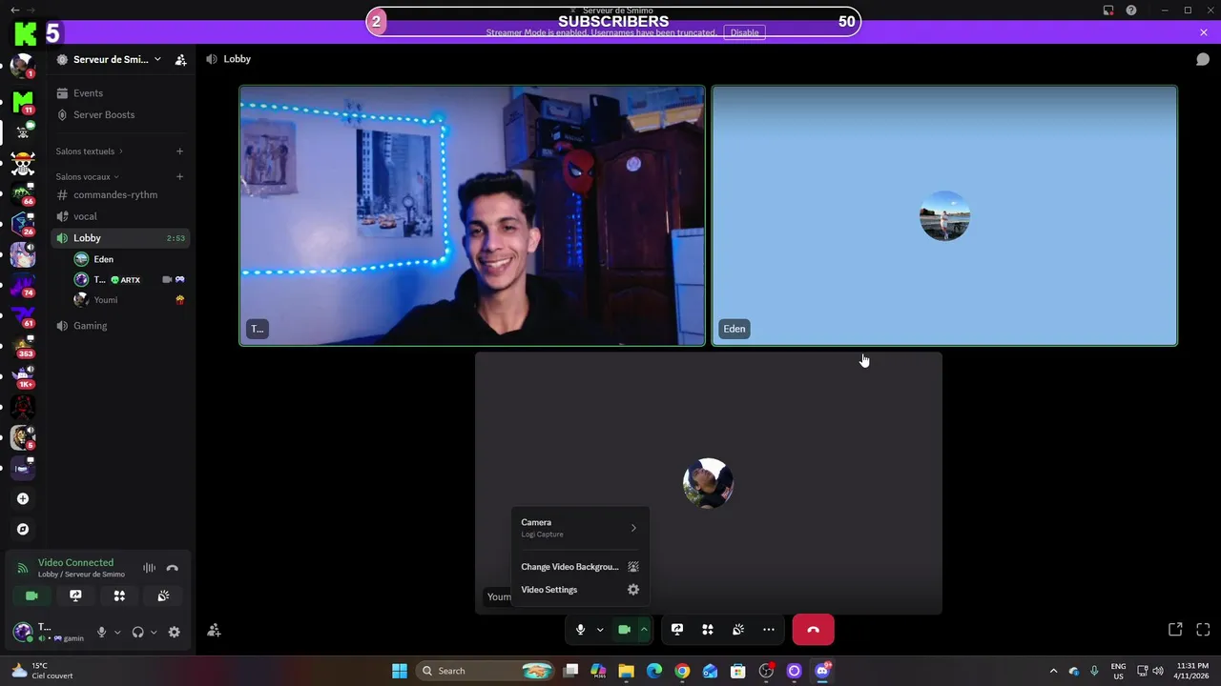Open Discover servers compass icon
The width and height of the screenshot is (1221, 686).
tap(23, 529)
